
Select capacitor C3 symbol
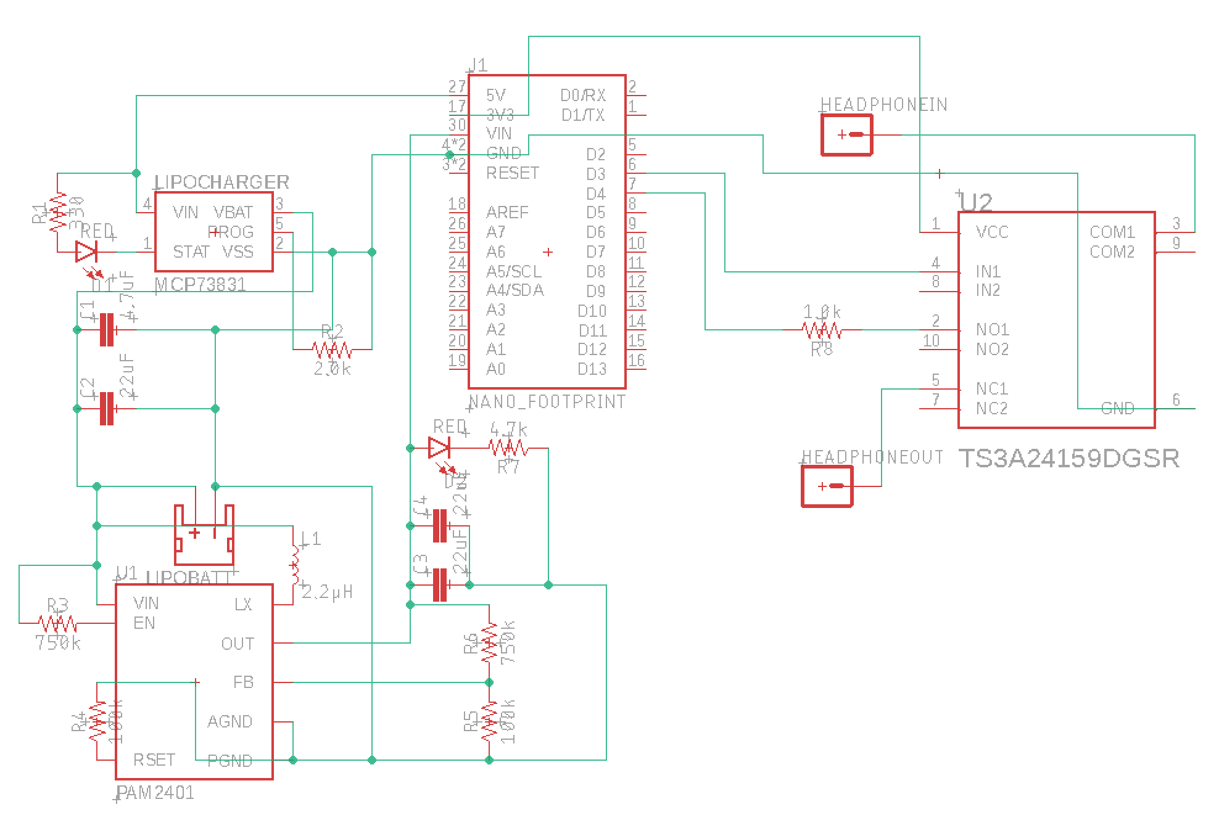(439, 584)
